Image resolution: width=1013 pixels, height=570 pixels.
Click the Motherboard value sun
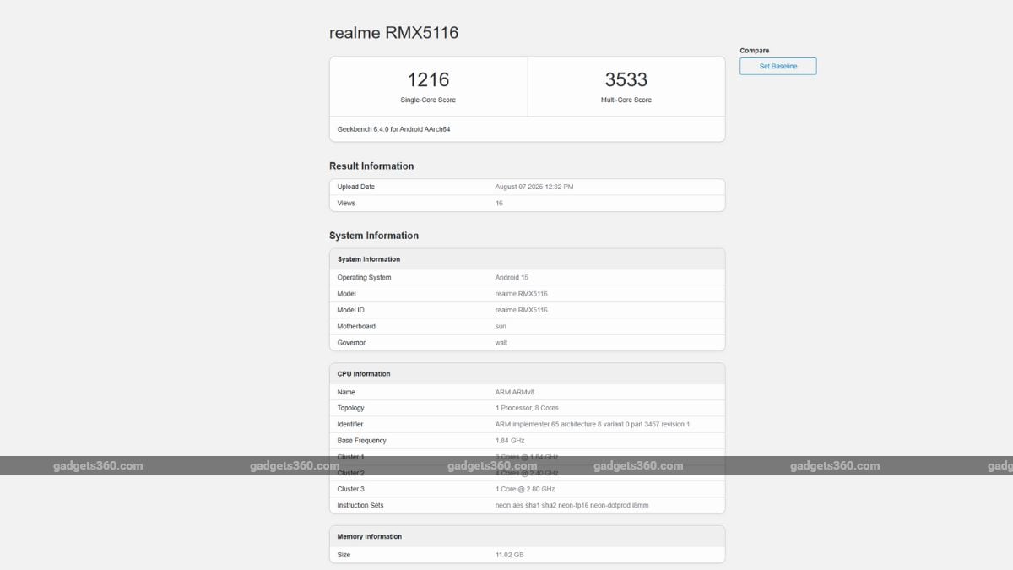pyautogui.click(x=501, y=327)
